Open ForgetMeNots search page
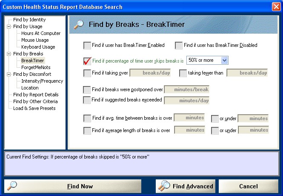283x196 pixels. coord(36,67)
